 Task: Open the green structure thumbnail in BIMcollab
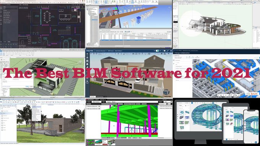[x=90, y=143]
